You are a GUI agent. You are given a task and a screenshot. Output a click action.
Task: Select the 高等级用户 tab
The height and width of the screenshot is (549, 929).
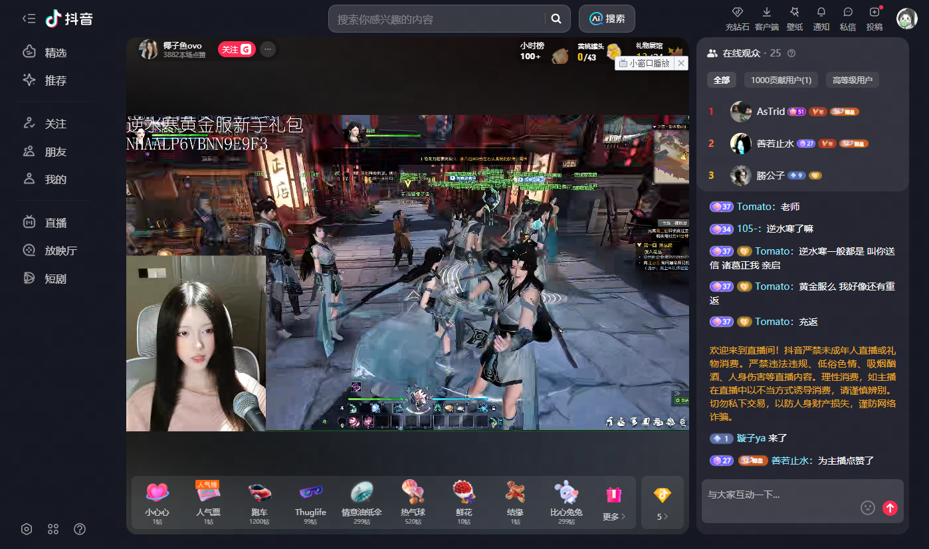pos(853,80)
